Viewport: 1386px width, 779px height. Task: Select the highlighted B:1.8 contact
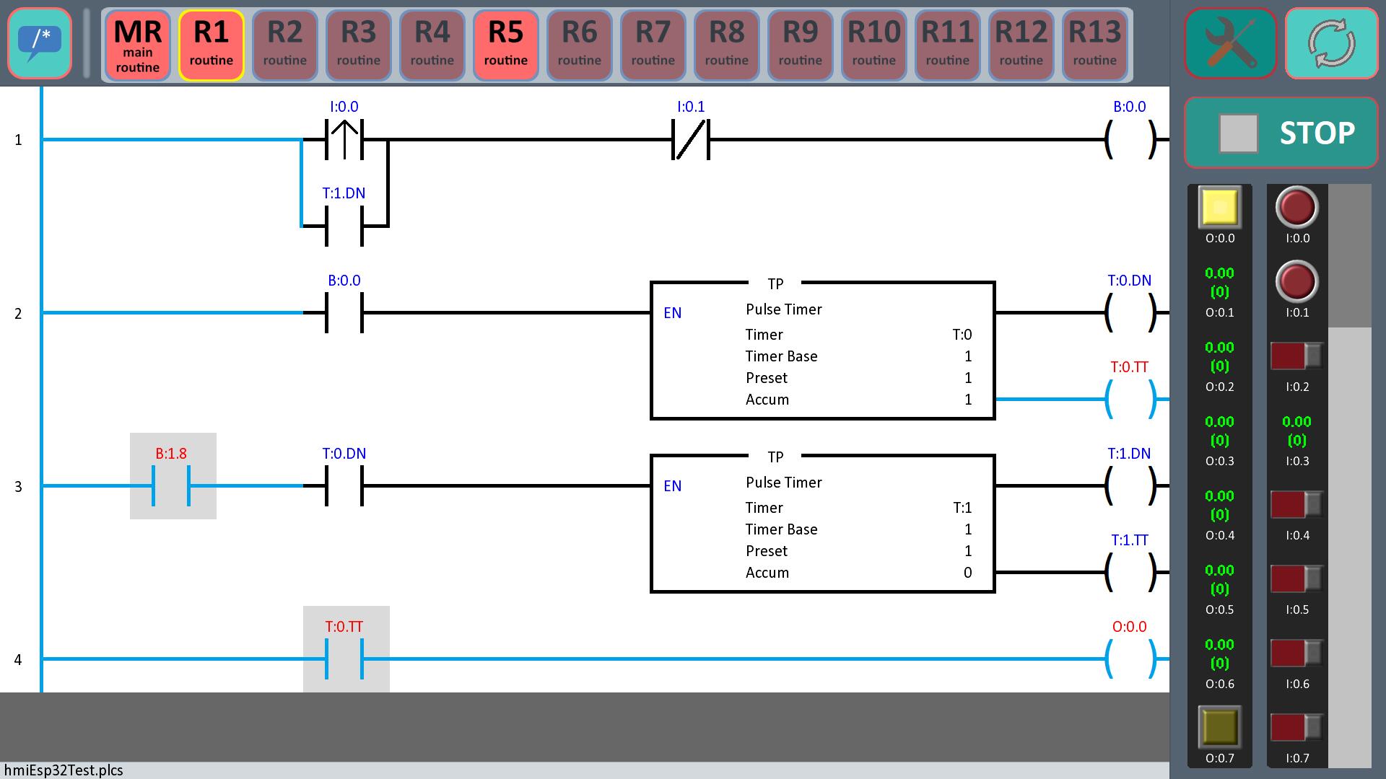[x=173, y=476]
